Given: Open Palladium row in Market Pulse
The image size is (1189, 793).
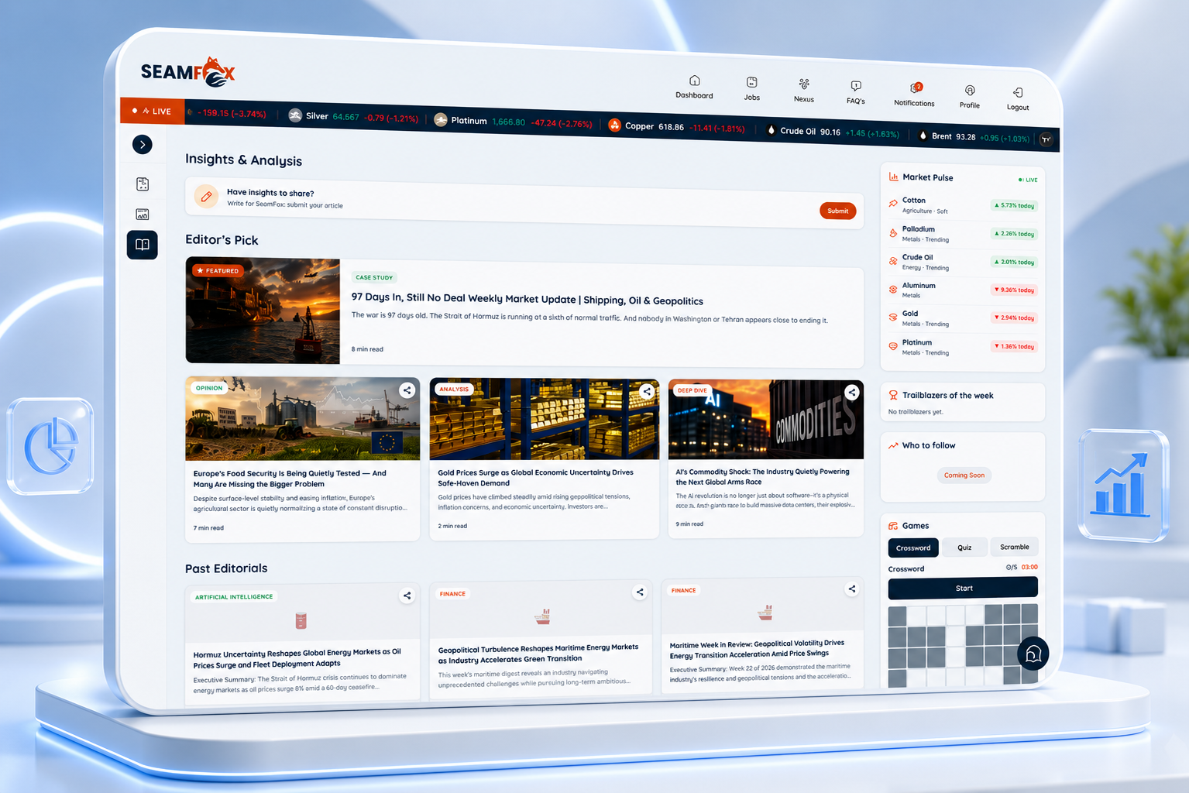Looking at the screenshot, I should [963, 234].
